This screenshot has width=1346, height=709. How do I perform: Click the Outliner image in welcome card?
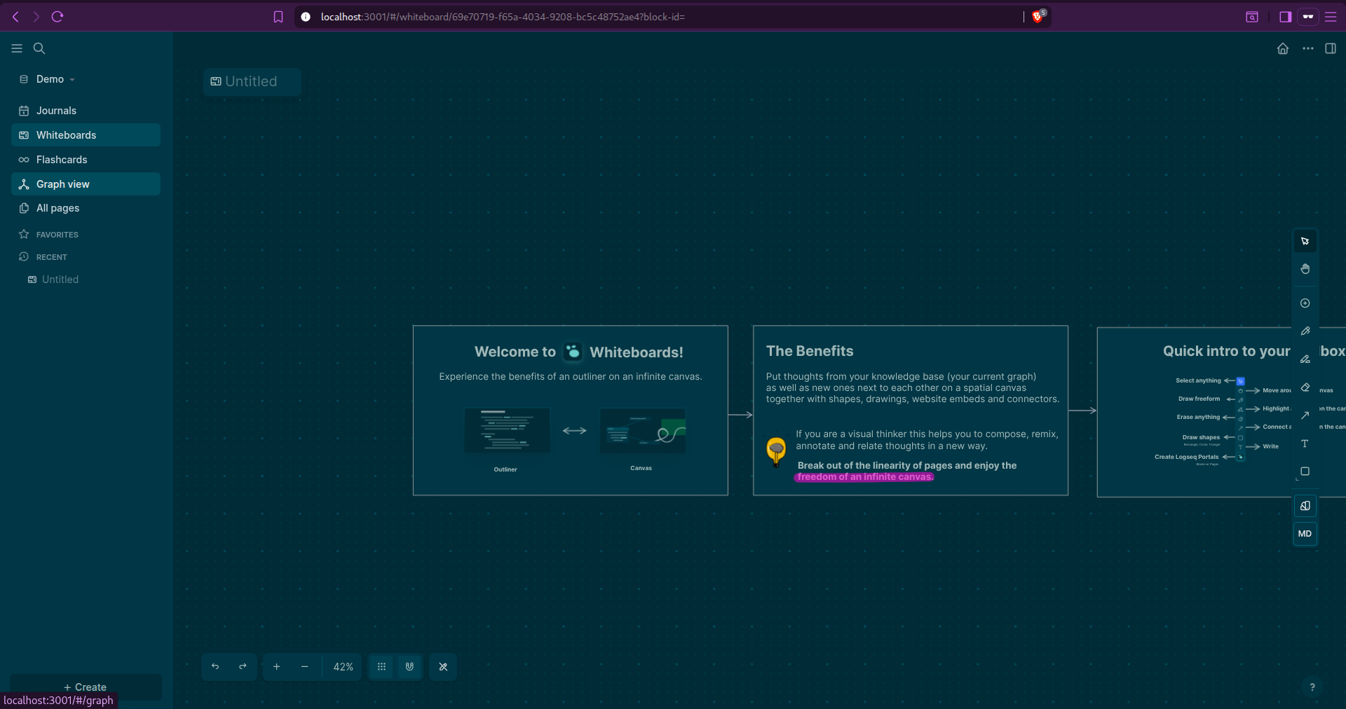tap(507, 430)
